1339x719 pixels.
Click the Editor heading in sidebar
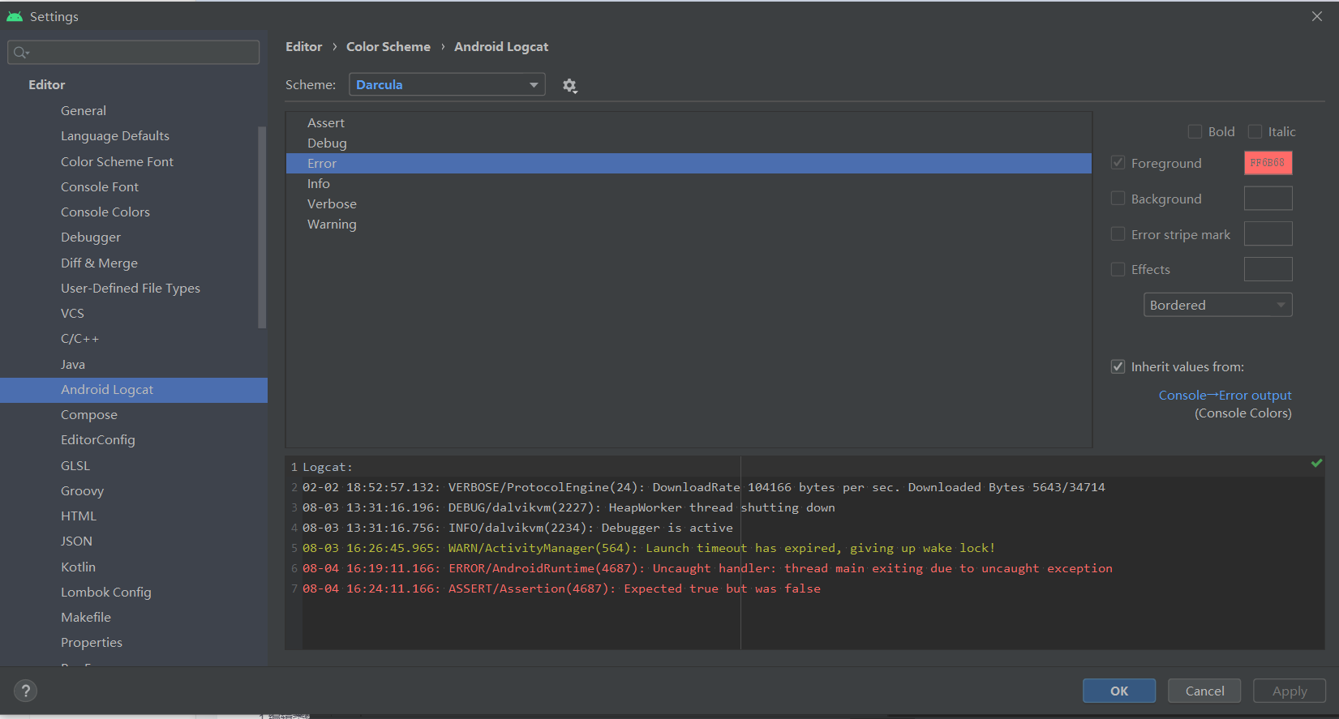pyautogui.click(x=46, y=84)
